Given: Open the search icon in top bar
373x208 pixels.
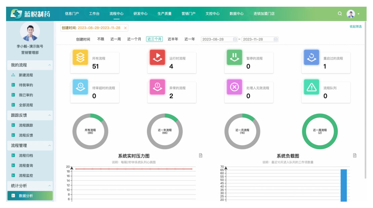Looking at the screenshot, I should [x=340, y=14].
